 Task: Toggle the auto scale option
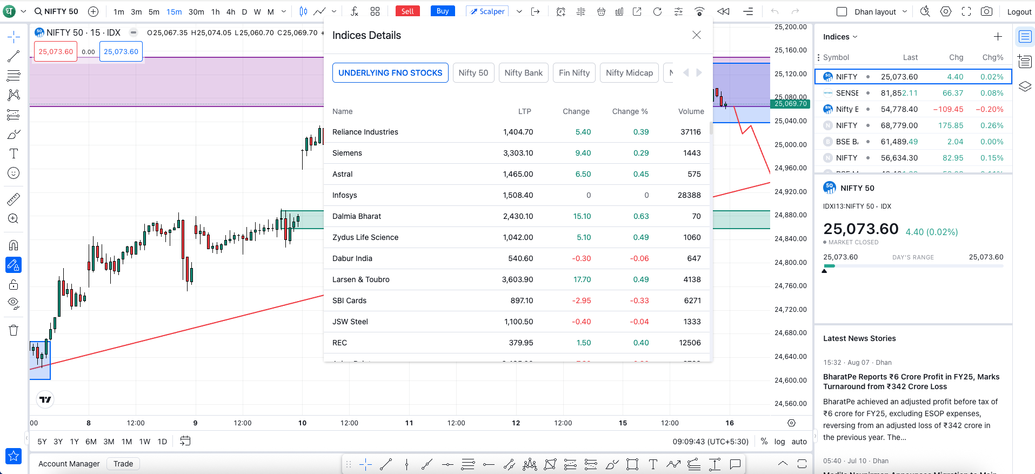click(x=799, y=442)
